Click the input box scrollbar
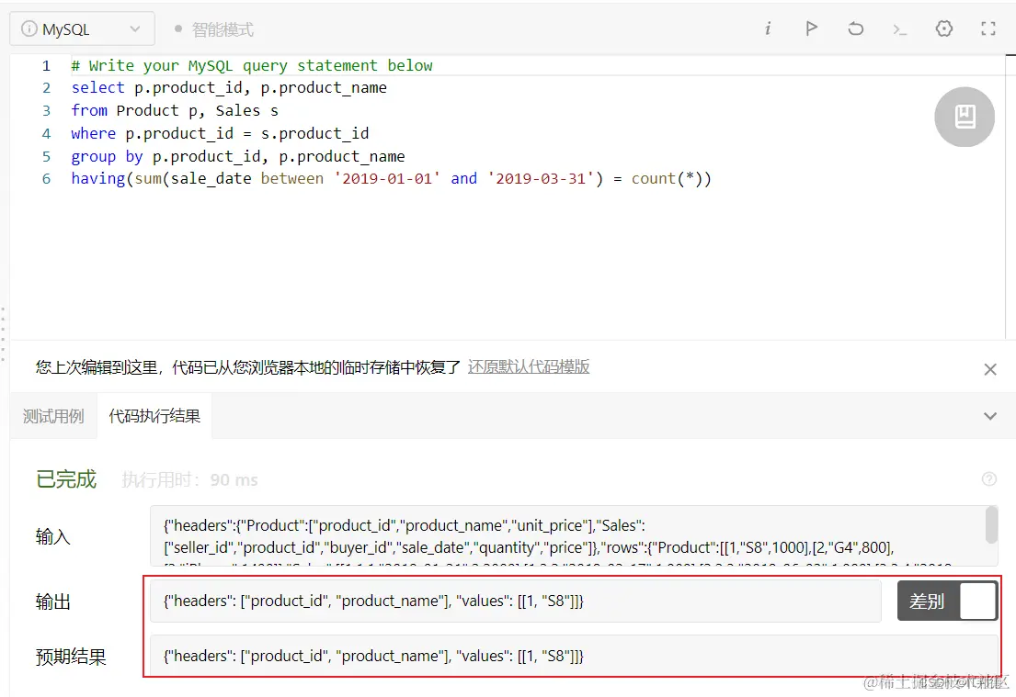The width and height of the screenshot is (1016, 697). [991, 525]
